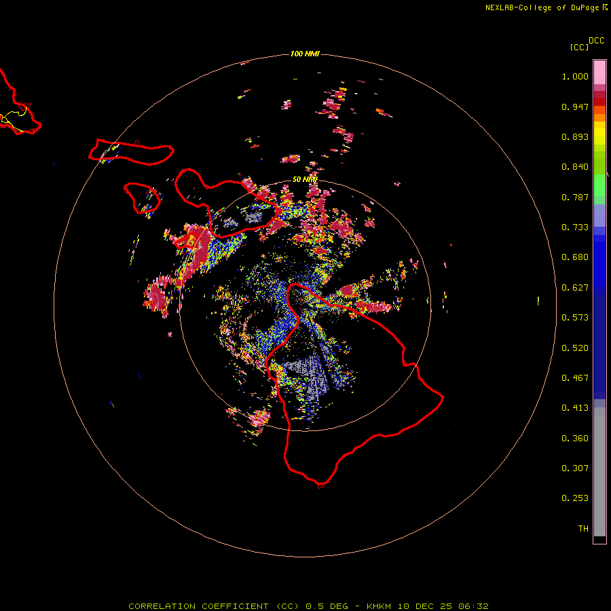The image size is (611, 611).
Task: Click the 50 NMI range ring label
Action: click(x=305, y=179)
